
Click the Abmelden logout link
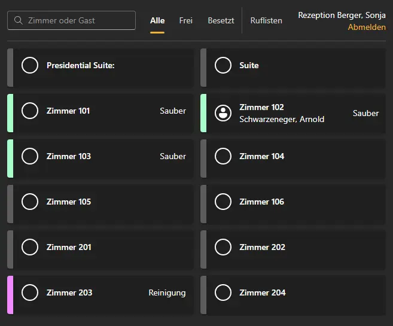click(367, 28)
